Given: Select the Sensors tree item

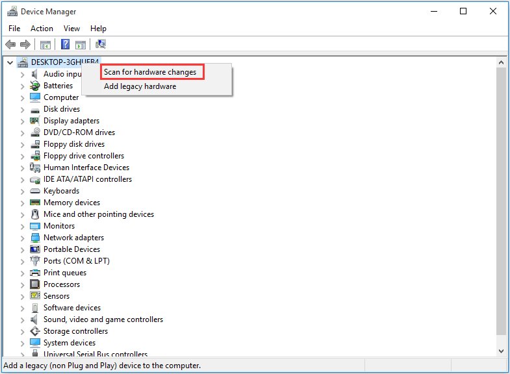Looking at the screenshot, I should (57, 296).
